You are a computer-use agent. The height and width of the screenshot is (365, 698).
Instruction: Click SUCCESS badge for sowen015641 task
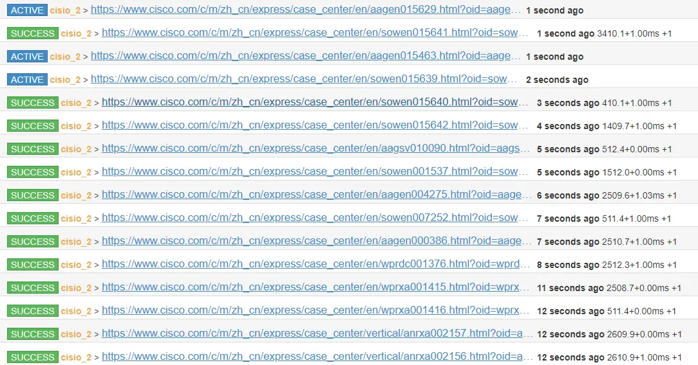point(32,33)
